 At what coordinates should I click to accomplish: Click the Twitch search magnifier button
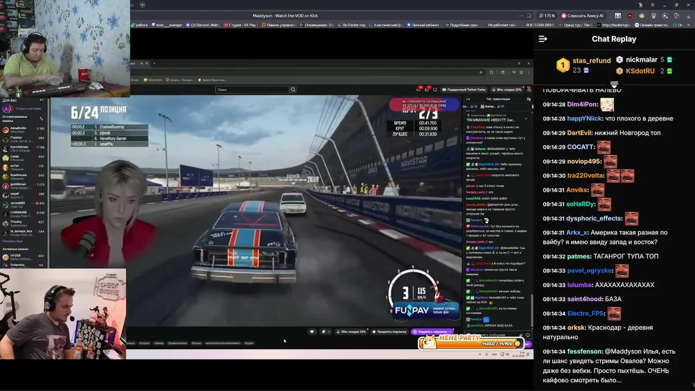(x=293, y=90)
